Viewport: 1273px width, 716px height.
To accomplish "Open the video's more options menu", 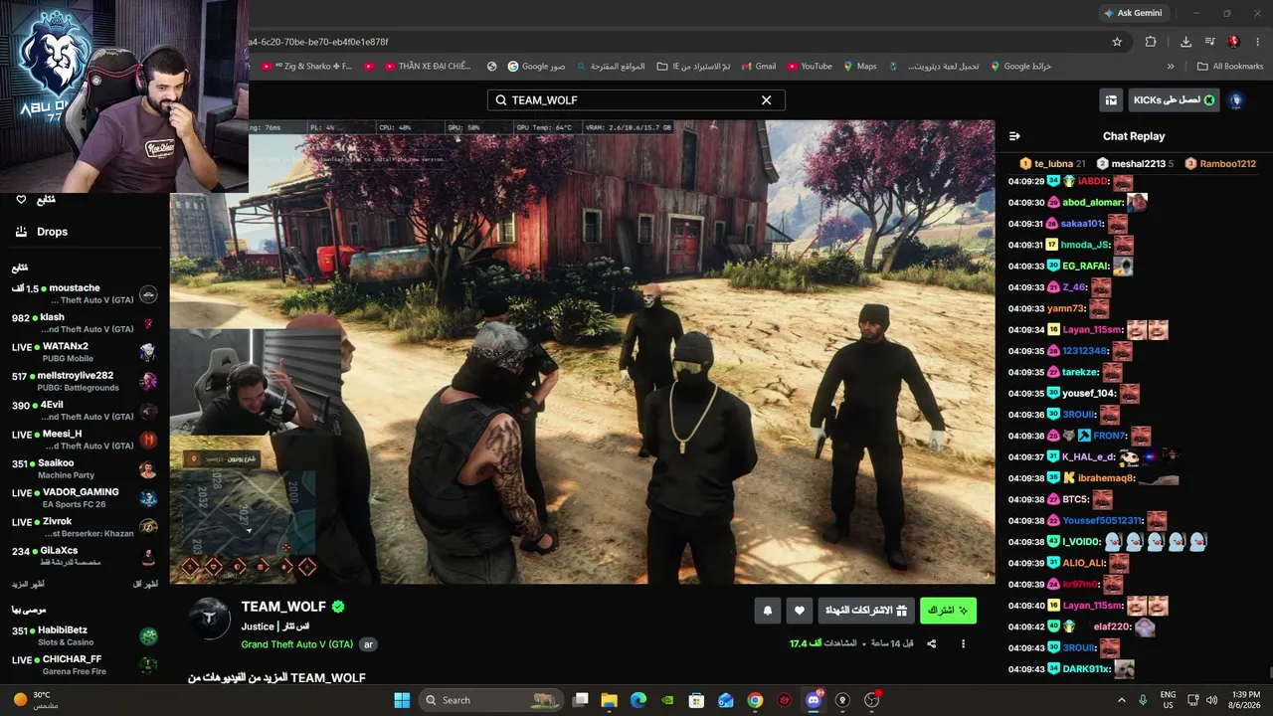I will (963, 644).
